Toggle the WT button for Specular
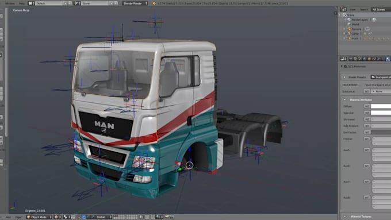Image resolution: width=391 pixels, height=220 pixels. coord(367,113)
